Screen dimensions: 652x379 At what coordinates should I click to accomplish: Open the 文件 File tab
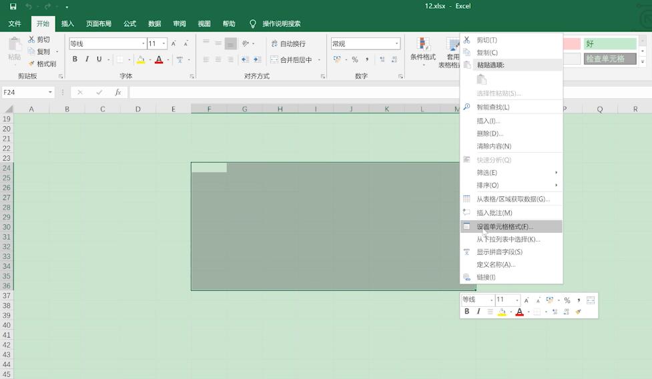click(x=15, y=24)
